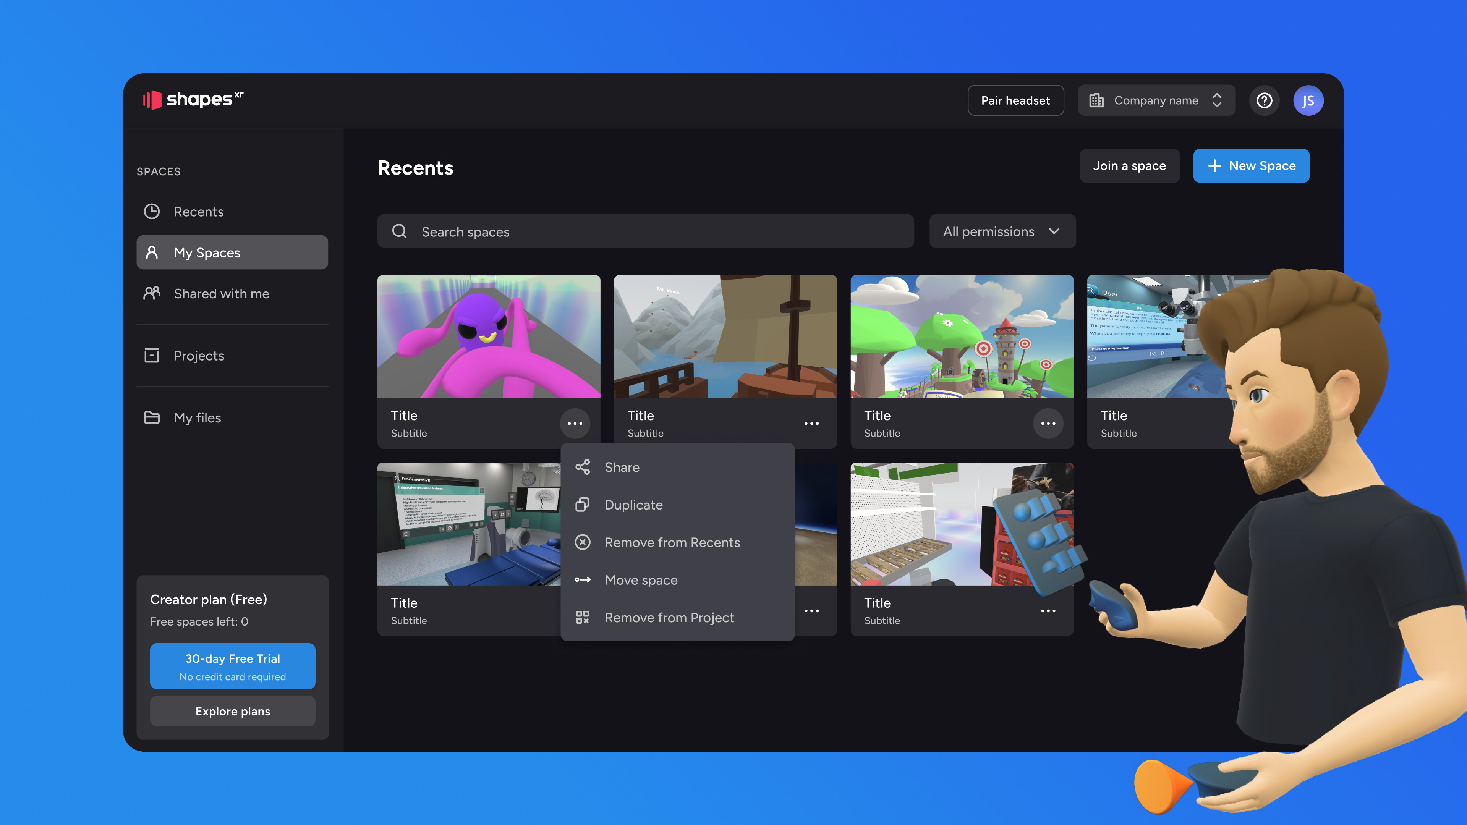Click the All permissions chevron arrow
The height and width of the screenshot is (825, 1467).
tap(1054, 231)
